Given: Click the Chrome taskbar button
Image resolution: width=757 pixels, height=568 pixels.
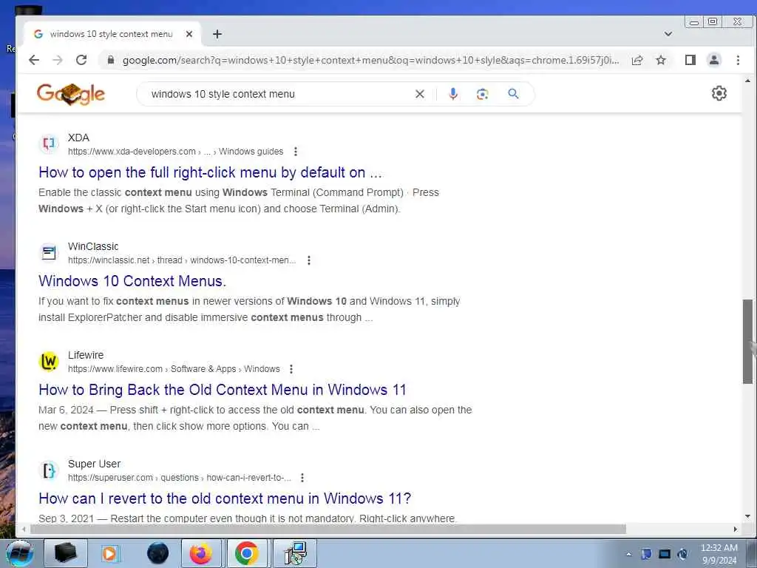Looking at the screenshot, I should [x=246, y=553].
